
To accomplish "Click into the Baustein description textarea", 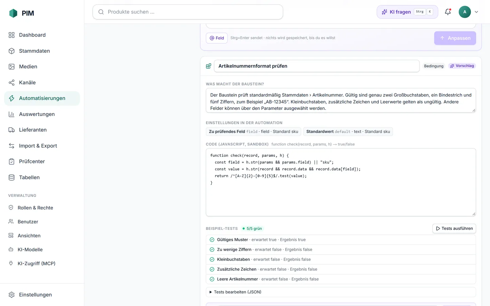I will coord(341,100).
